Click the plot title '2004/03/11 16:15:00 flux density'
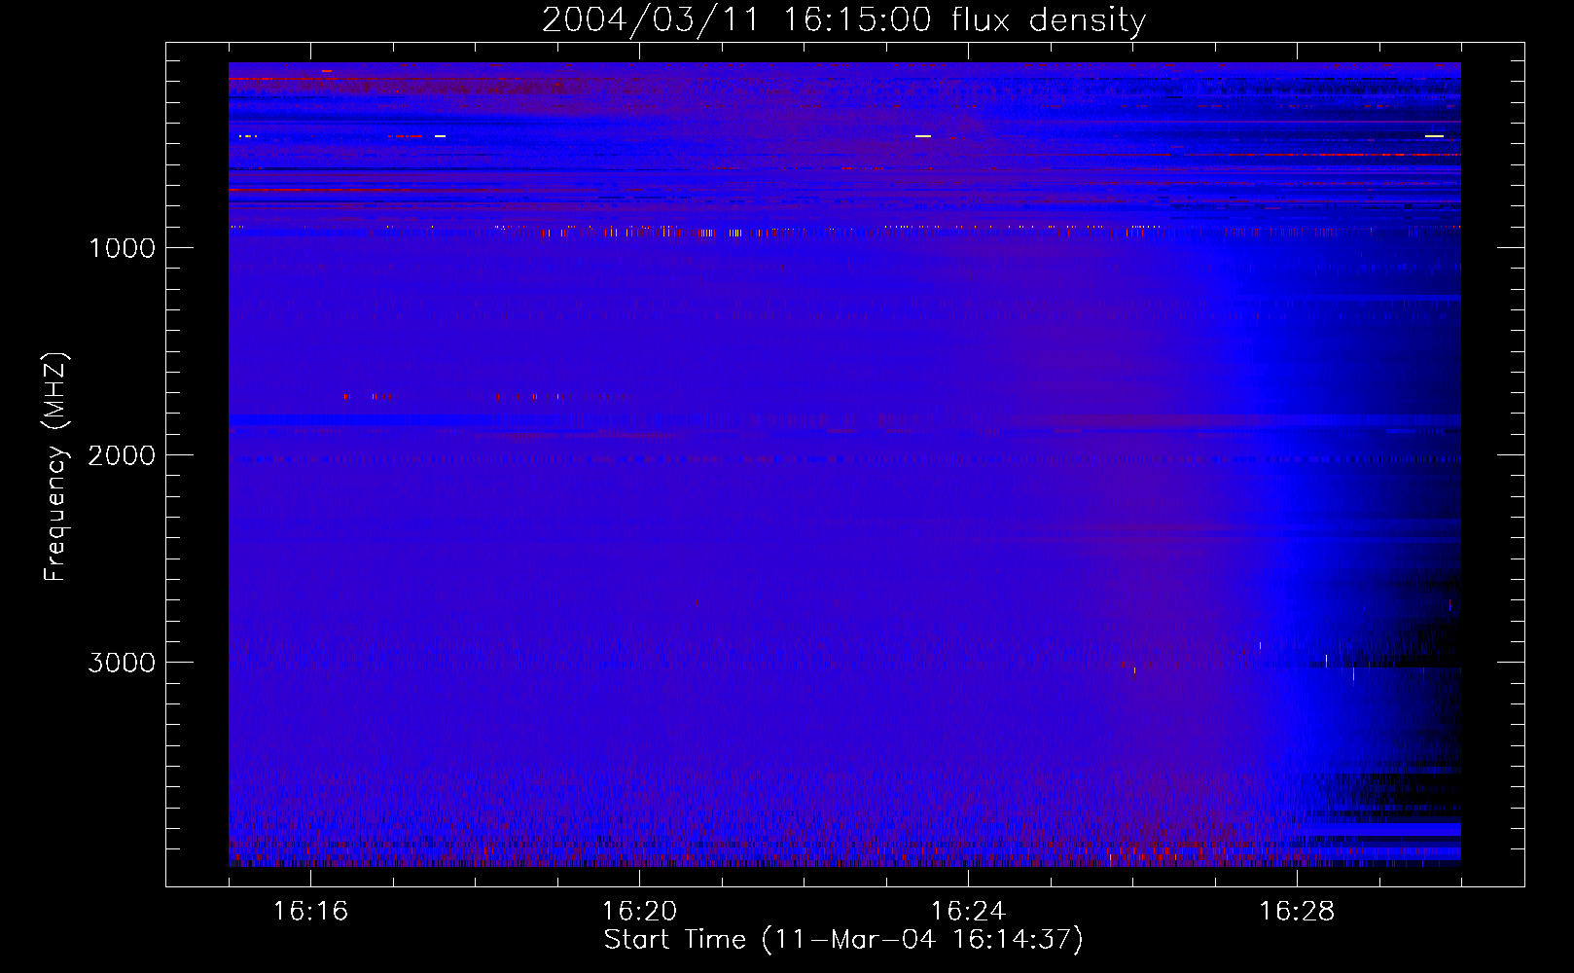The height and width of the screenshot is (973, 1574). tap(843, 19)
